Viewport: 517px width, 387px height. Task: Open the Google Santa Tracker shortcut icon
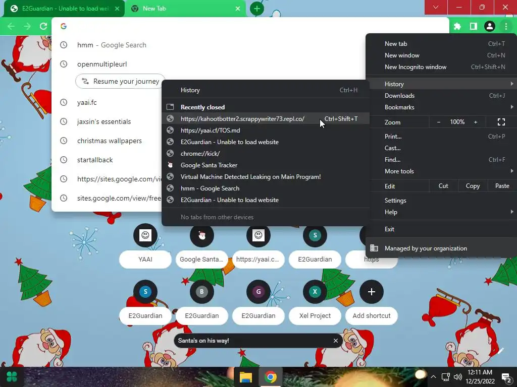tap(202, 235)
